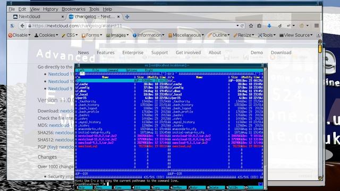
Task: Open the Left menu in Midnight Commander
Action: (x=81, y=70)
